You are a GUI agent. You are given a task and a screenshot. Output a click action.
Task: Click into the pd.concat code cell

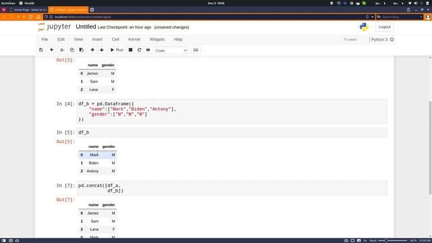tap(232, 188)
